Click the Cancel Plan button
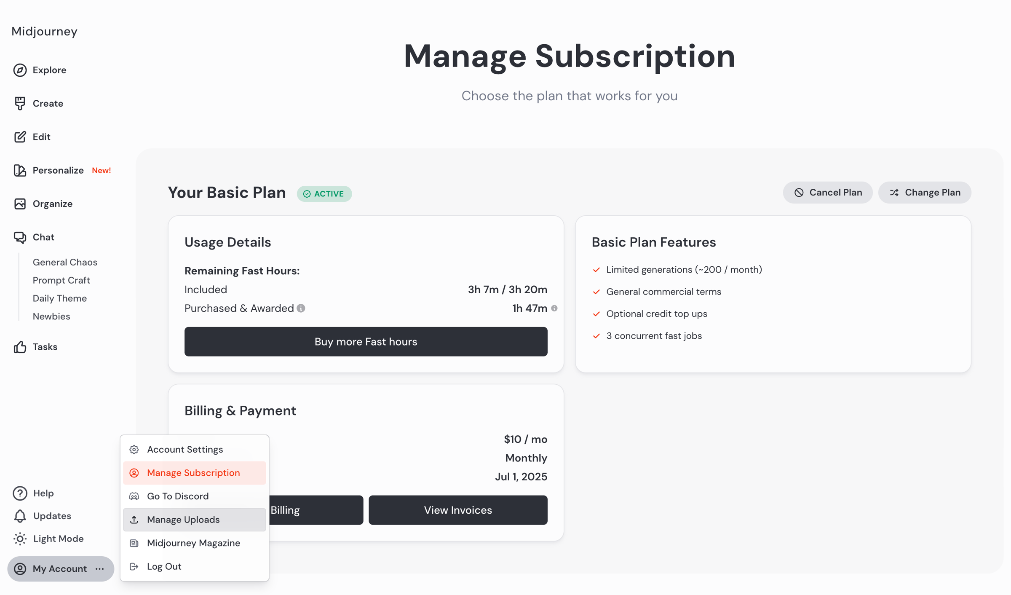This screenshot has width=1011, height=595. [x=828, y=193]
